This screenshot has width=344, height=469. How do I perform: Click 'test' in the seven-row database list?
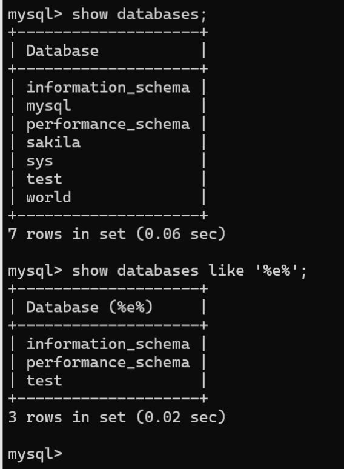coord(44,179)
